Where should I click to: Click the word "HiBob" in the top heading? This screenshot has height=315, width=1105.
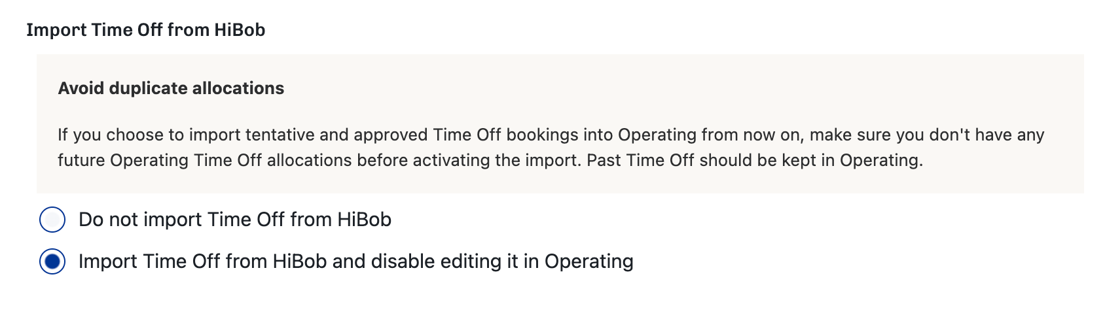pyautogui.click(x=240, y=30)
